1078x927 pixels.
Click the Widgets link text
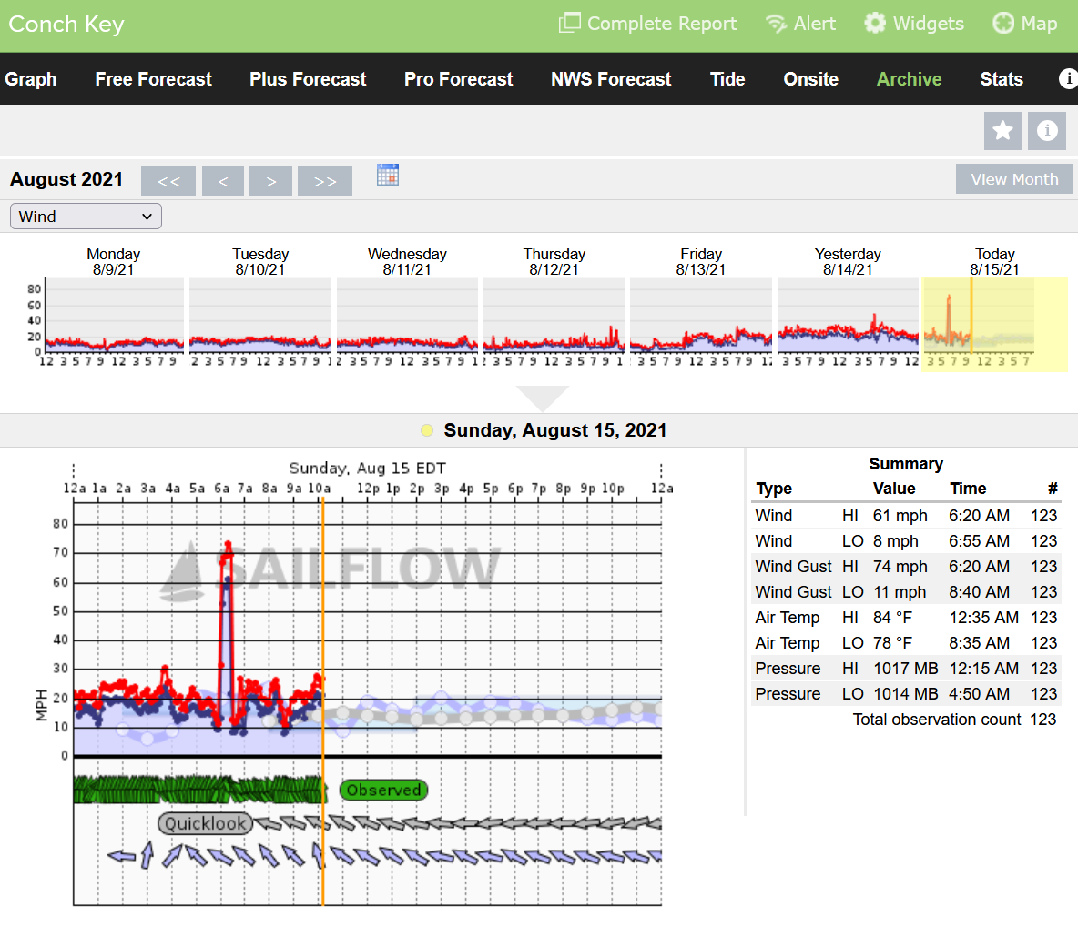928,24
